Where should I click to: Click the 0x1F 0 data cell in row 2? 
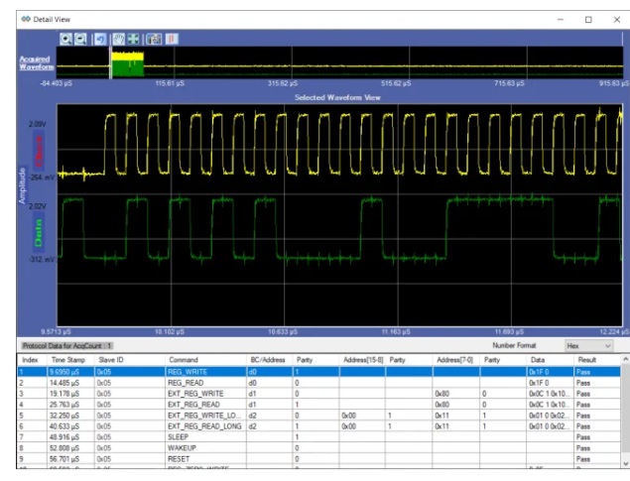551,383
